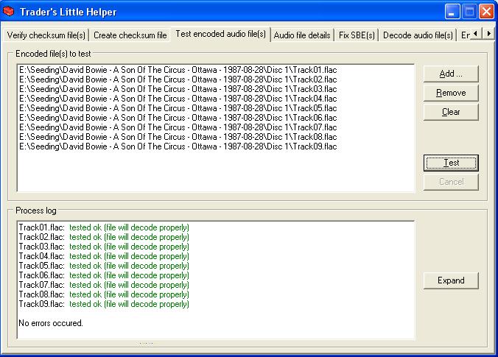498x357 pixels.
Task: Click the red app icon in title bar
Action: (9, 11)
